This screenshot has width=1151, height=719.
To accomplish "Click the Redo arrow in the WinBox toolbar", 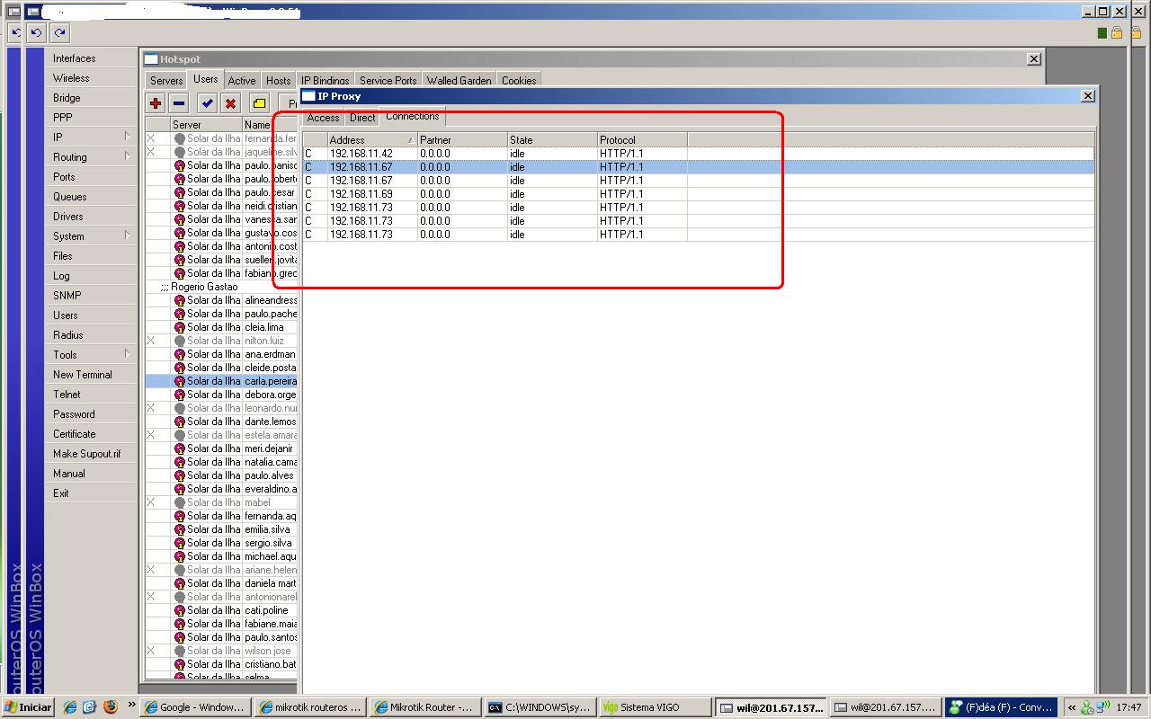I will [59, 33].
